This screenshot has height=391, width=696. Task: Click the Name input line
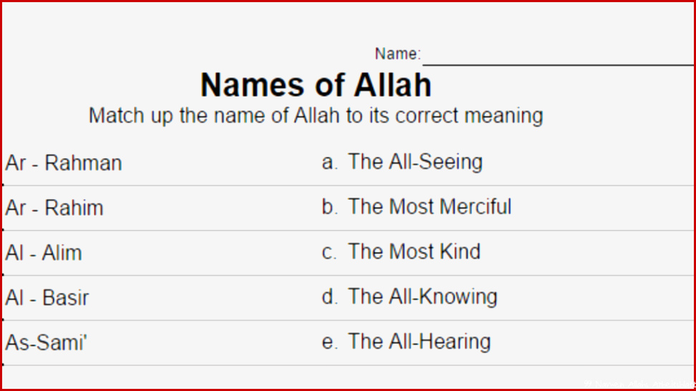pyautogui.click(x=558, y=64)
